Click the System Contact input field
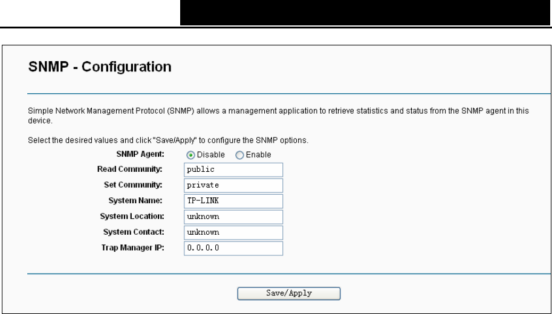The width and height of the screenshot is (552, 314). (x=233, y=232)
